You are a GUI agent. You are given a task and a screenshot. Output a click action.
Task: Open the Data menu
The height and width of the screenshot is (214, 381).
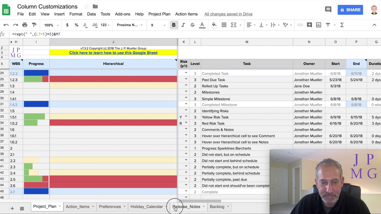point(91,14)
